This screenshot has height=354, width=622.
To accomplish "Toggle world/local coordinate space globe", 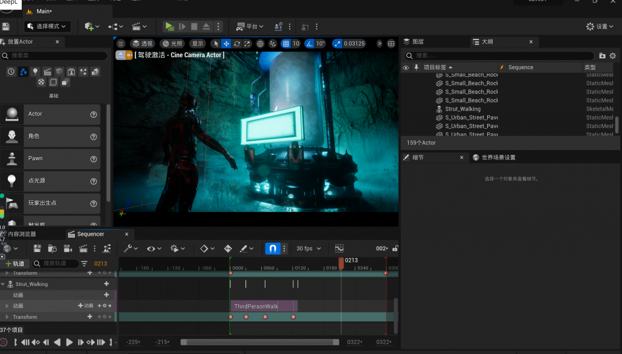I will [260, 44].
